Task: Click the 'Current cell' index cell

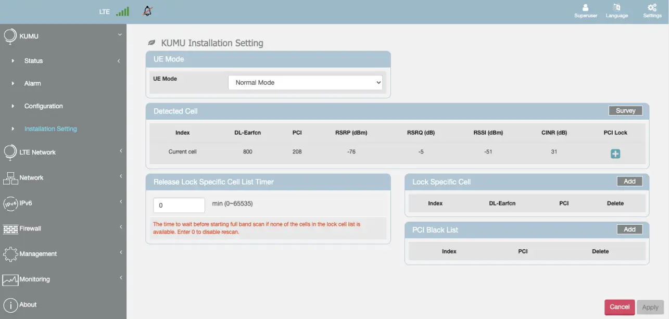Action: (x=182, y=152)
